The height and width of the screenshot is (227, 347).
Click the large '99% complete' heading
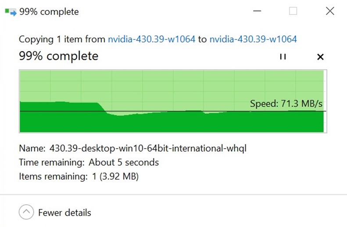59,56
